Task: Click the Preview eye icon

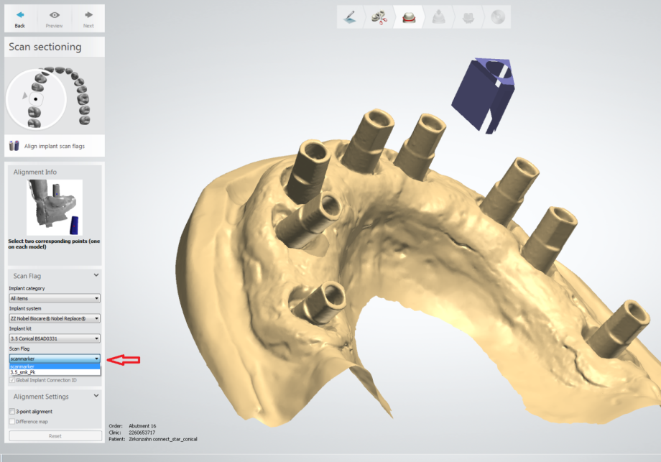Action: [54, 18]
